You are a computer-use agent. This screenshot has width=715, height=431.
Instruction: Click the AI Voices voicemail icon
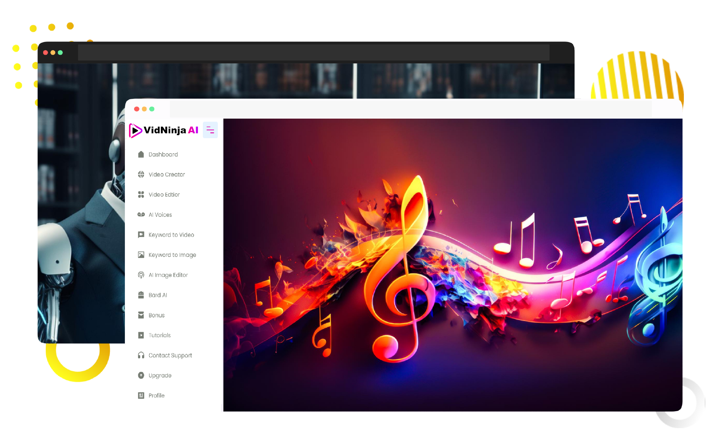[x=141, y=215]
